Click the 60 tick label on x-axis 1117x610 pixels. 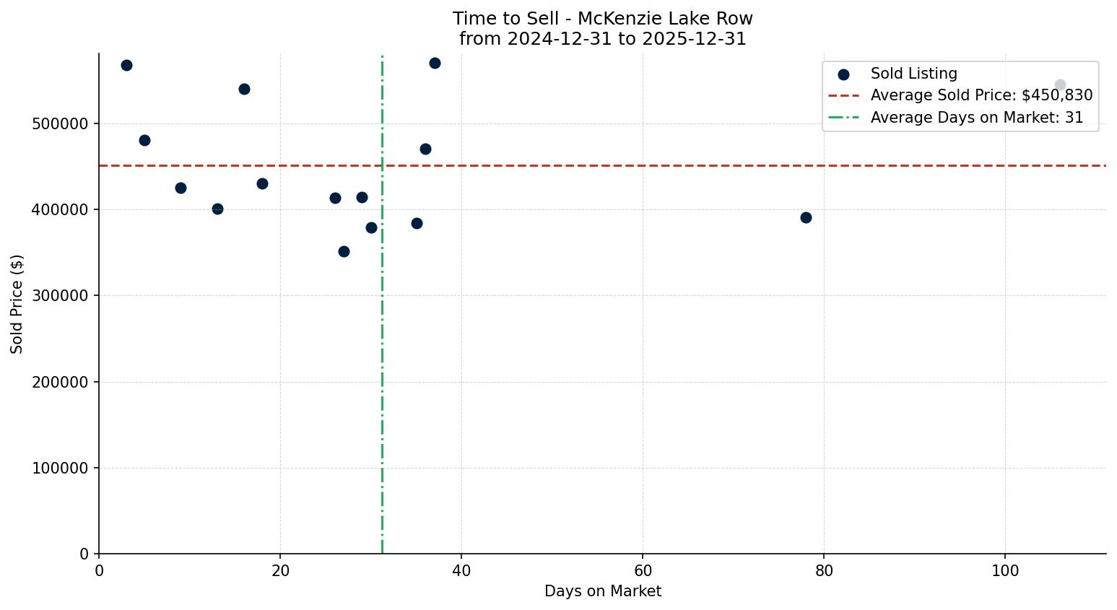point(643,571)
